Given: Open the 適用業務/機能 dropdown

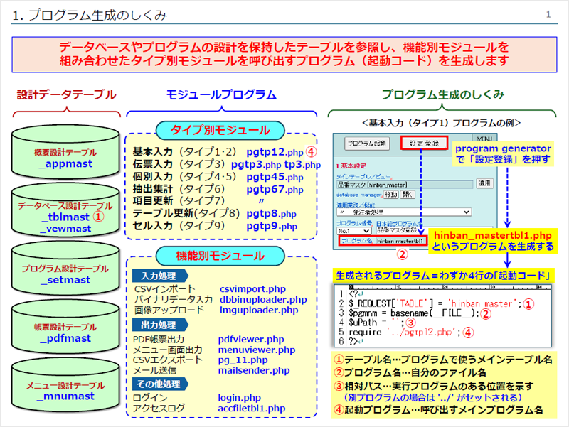Looking at the screenshot, I should point(404,212).
